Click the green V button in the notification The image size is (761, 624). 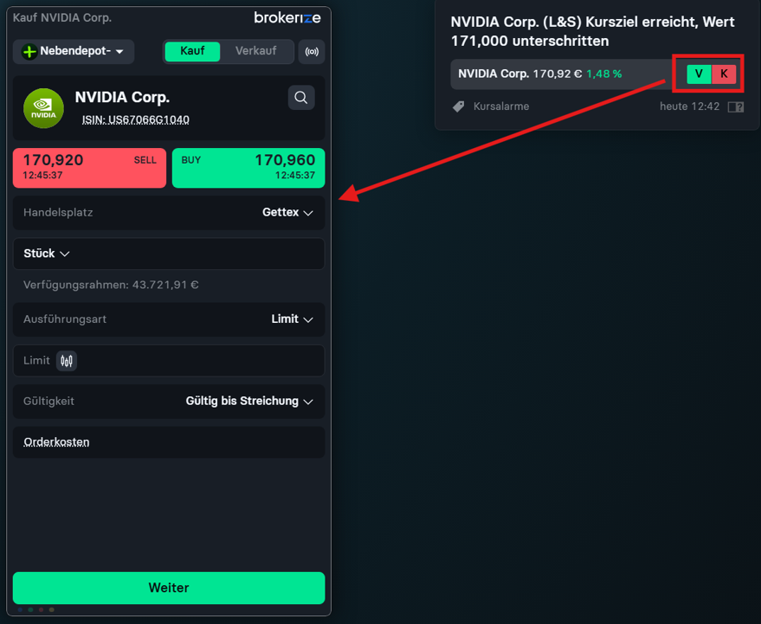699,74
